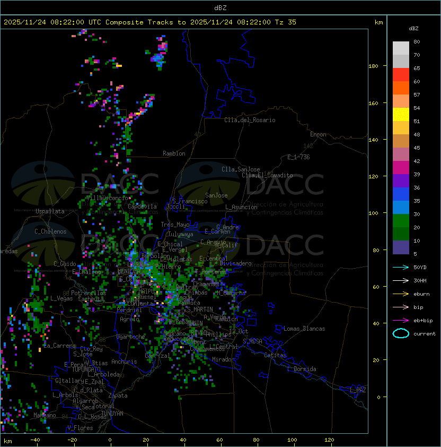Click the yellow 54 dBZ color swatch
Viewport: 441px width, 447px height.
401,115
